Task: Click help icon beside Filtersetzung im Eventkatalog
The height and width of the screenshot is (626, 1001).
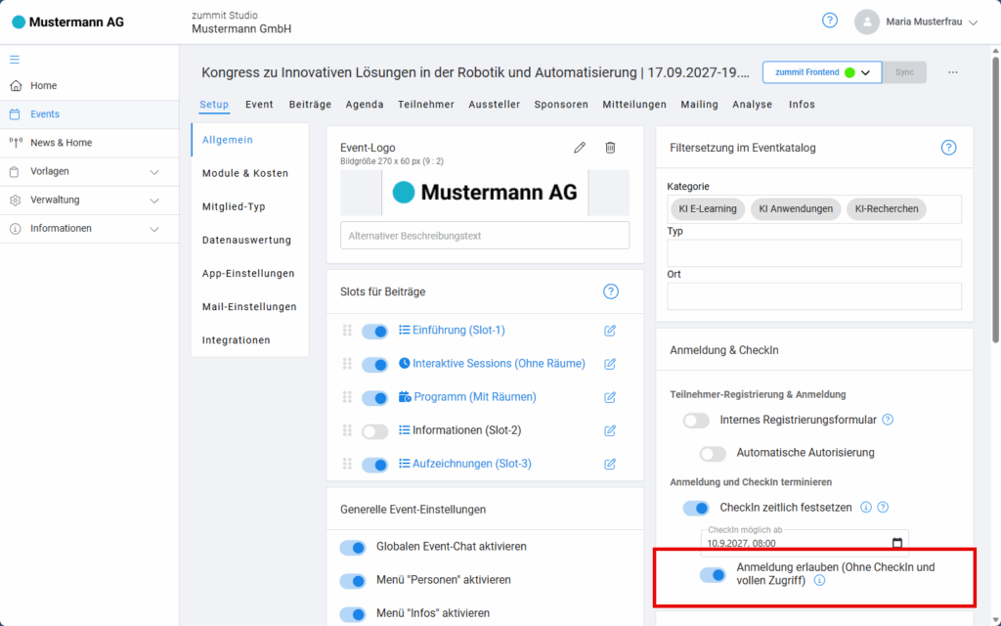Action: 947,148
